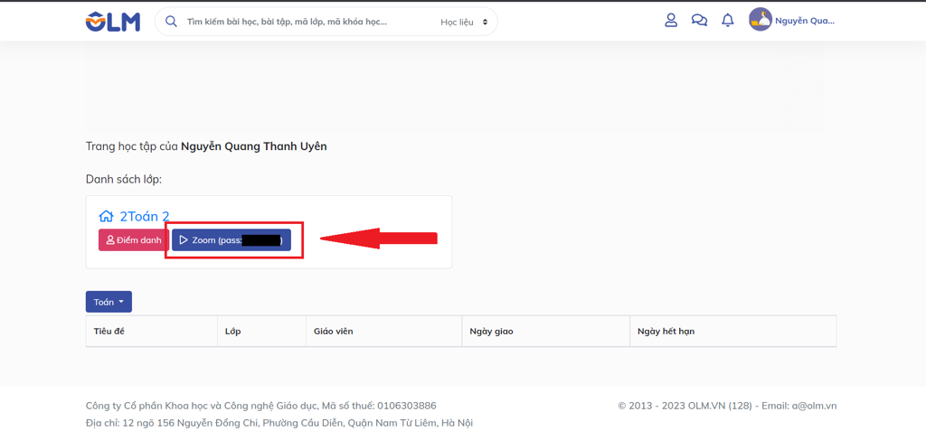
Task: Click the copyright and email line in the footer
Action: [728, 406]
